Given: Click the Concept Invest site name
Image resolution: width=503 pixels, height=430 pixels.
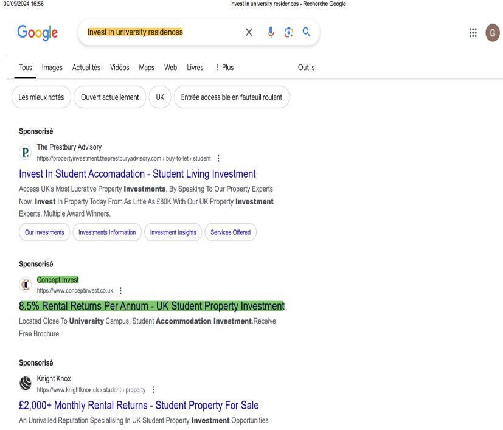Looking at the screenshot, I should point(58,280).
